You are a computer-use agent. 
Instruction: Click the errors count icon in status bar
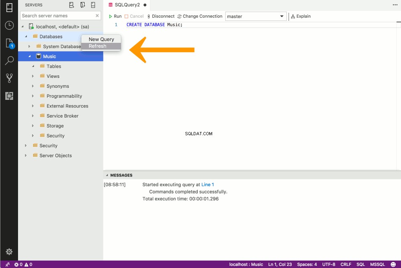pyautogui.click(x=16, y=264)
